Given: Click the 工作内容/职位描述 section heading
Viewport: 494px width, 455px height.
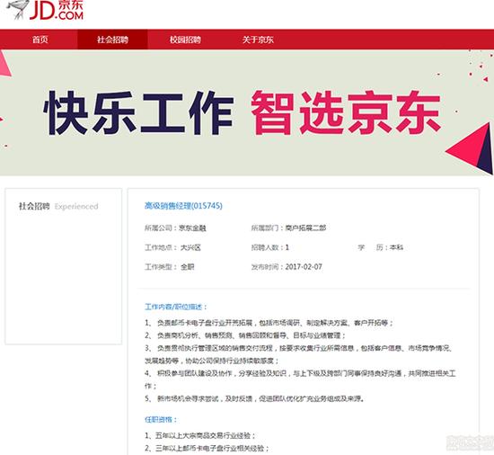Looking at the screenshot, I should (176, 307).
